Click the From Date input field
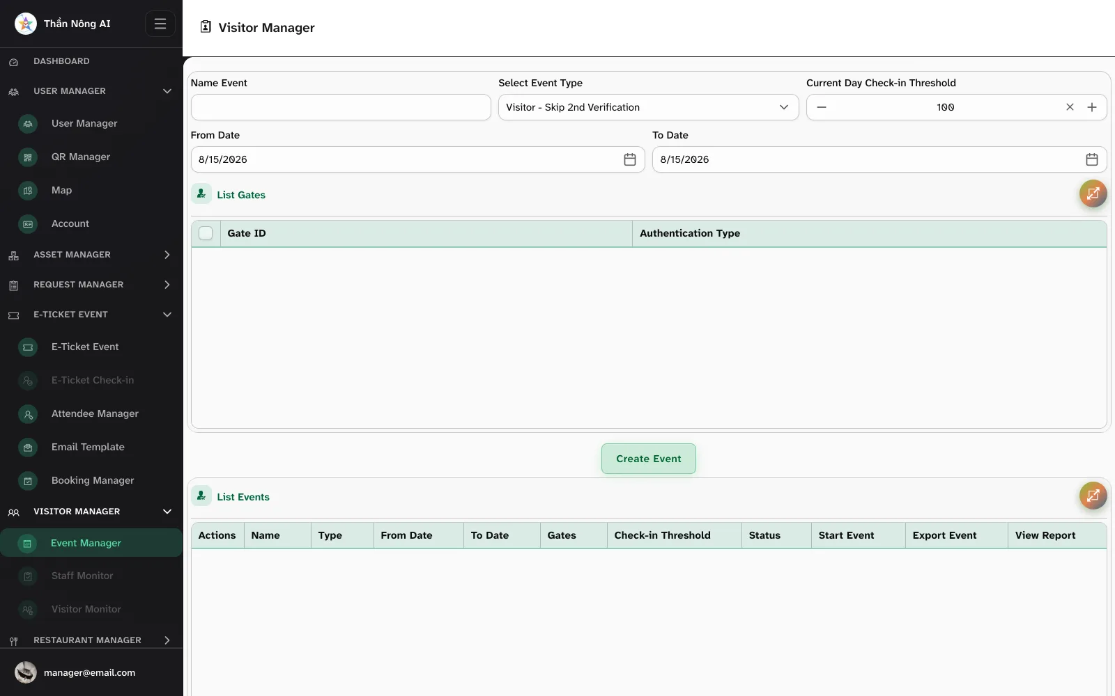The image size is (1115, 696). 417,159
